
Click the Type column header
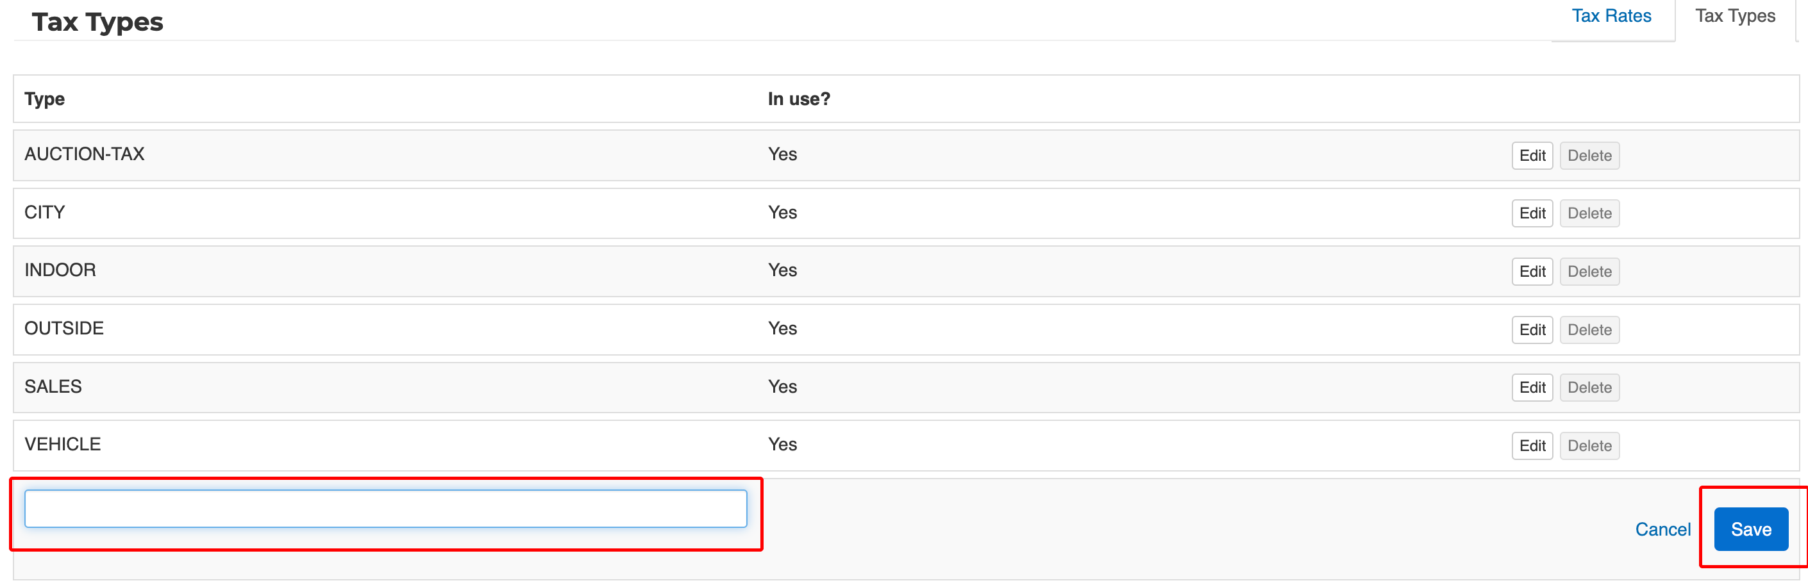pos(44,99)
